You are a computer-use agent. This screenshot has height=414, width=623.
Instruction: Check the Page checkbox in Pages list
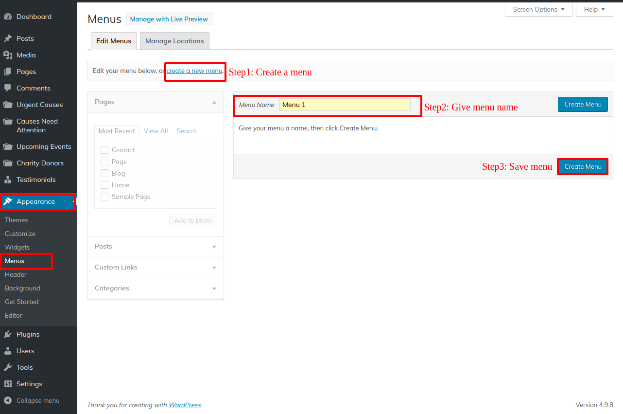[104, 162]
